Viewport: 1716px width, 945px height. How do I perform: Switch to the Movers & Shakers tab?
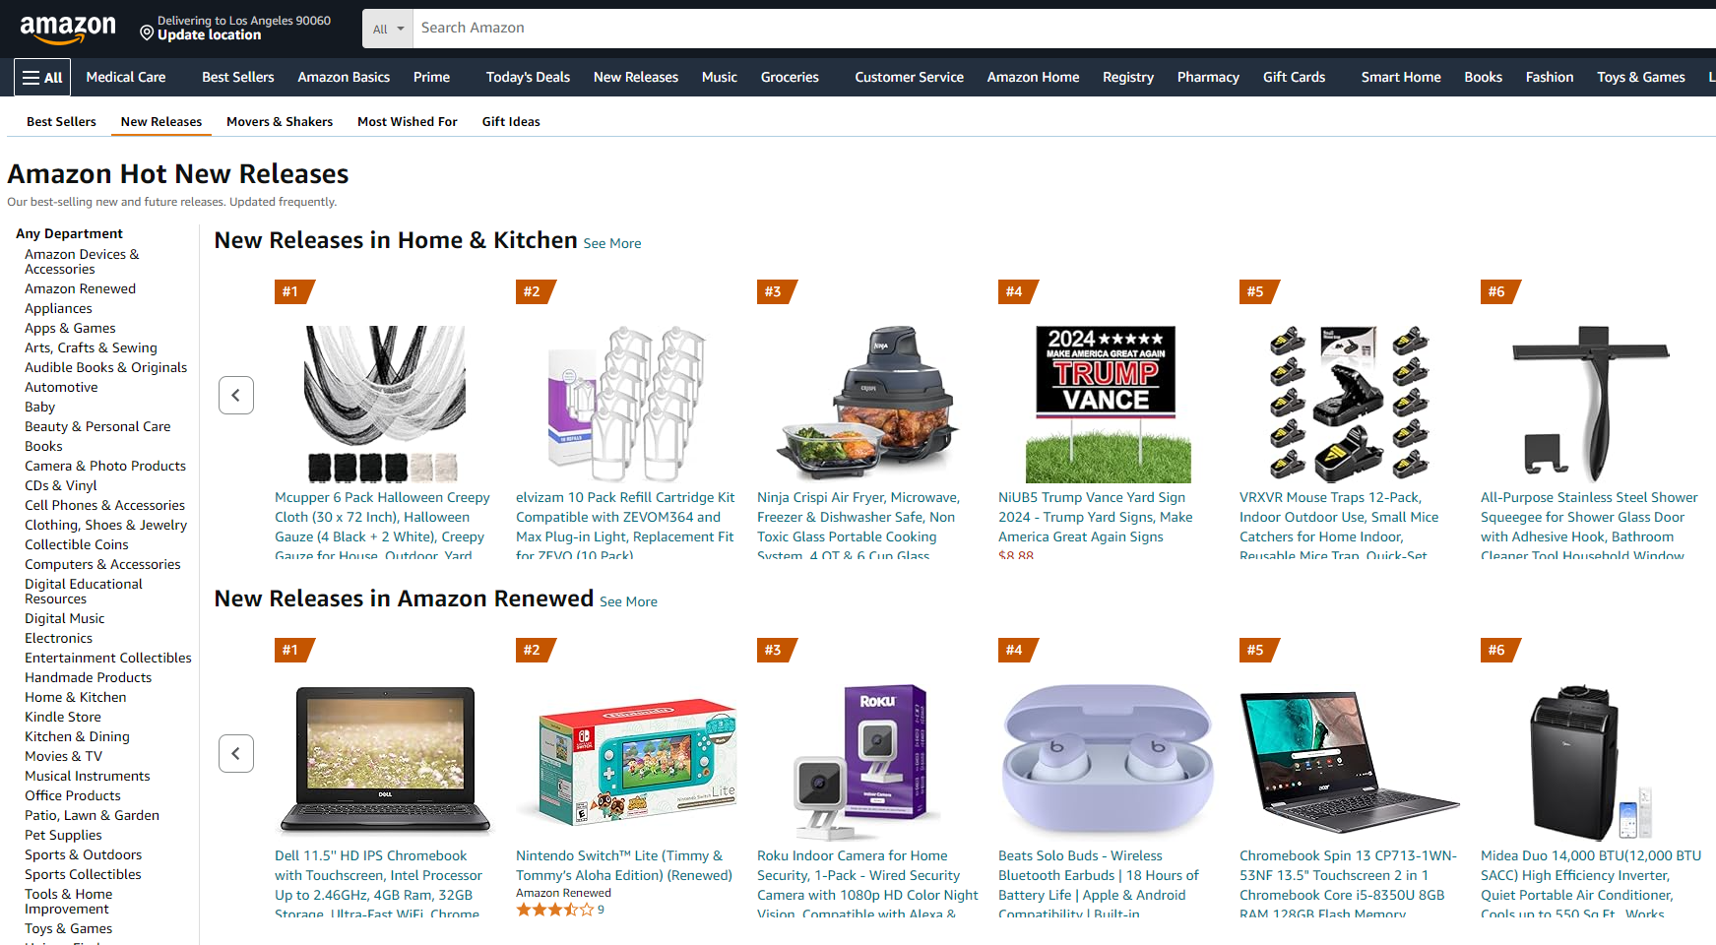280,121
